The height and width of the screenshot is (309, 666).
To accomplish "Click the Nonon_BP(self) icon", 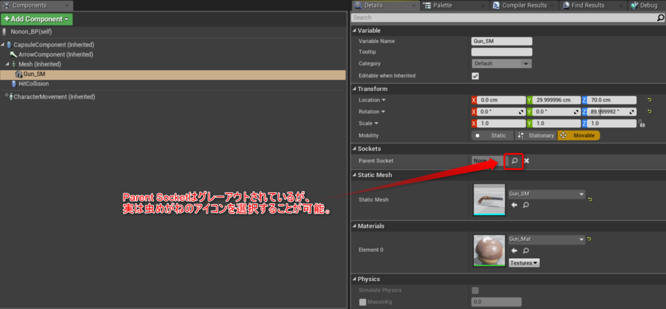I will pyautogui.click(x=5, y=31).
